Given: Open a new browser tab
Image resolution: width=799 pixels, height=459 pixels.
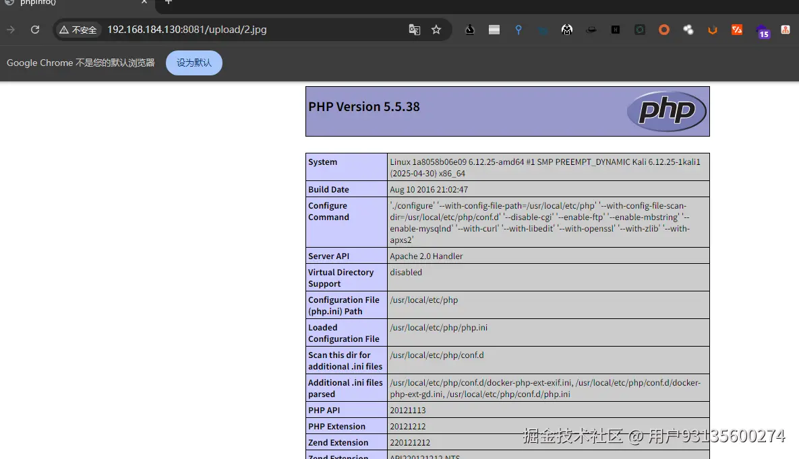Looking at the screenshot, I should [169, 2].
